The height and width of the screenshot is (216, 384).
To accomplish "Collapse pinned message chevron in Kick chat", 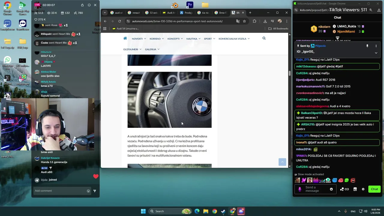I will (x=376, y=53).
